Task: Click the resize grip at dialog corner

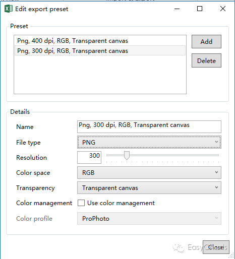Action: (x=231, y=255)
